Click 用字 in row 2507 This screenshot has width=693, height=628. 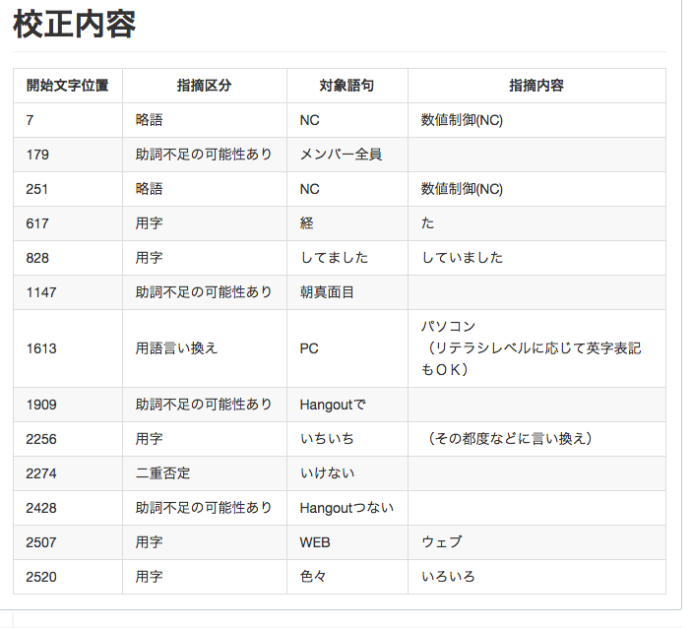[150, 542]
